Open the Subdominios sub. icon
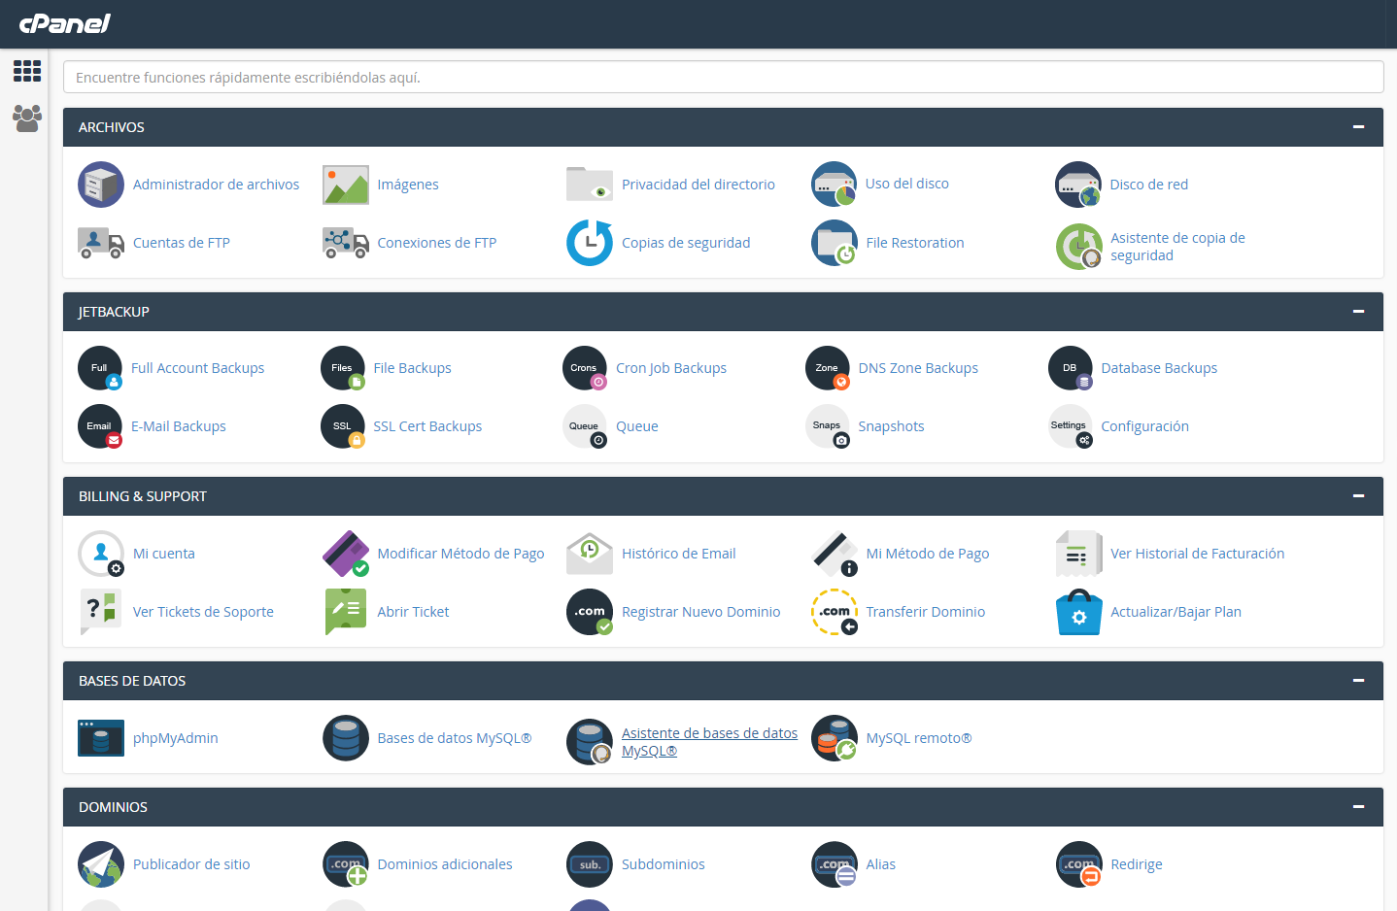This screenshot has width=1397, height=911. (590, 864)
